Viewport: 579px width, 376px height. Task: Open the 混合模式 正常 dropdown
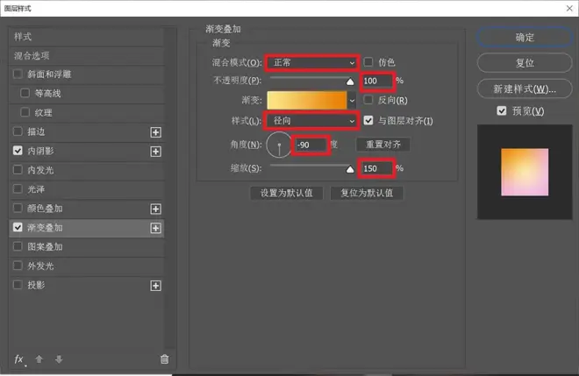tap(312, 63)
